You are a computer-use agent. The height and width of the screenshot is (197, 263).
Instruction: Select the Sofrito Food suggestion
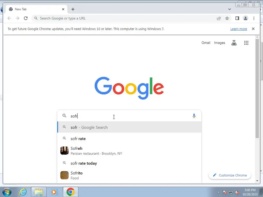tap(129, 175)
